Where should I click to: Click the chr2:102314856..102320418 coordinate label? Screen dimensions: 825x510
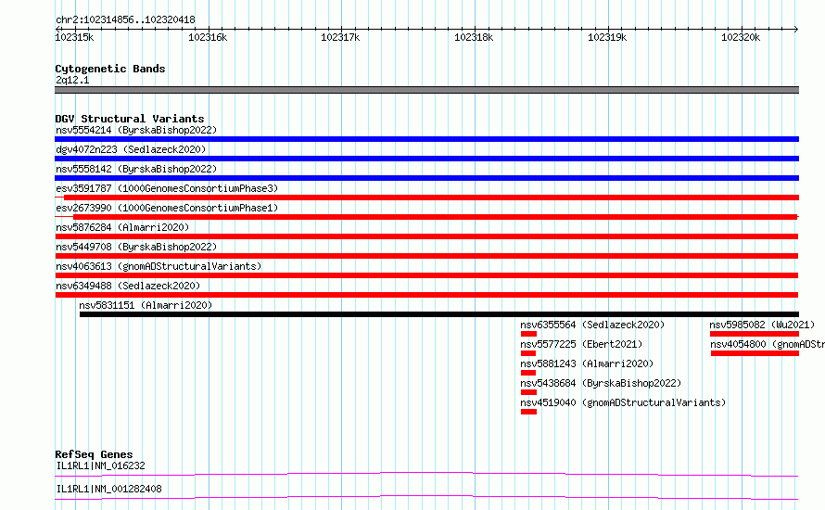(x=125, y=19)
